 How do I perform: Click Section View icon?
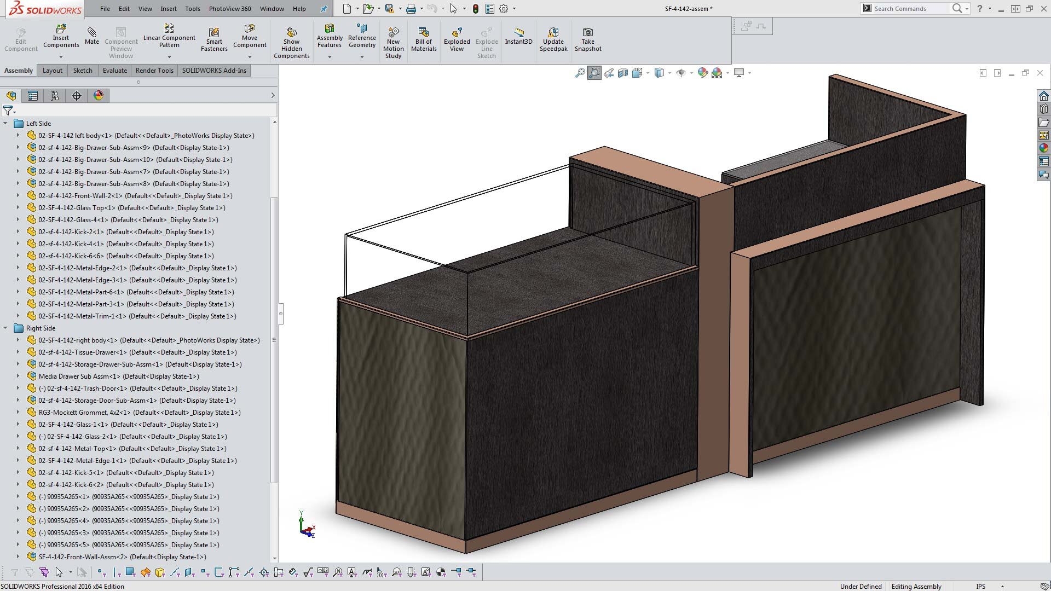(x=623, y=73)
